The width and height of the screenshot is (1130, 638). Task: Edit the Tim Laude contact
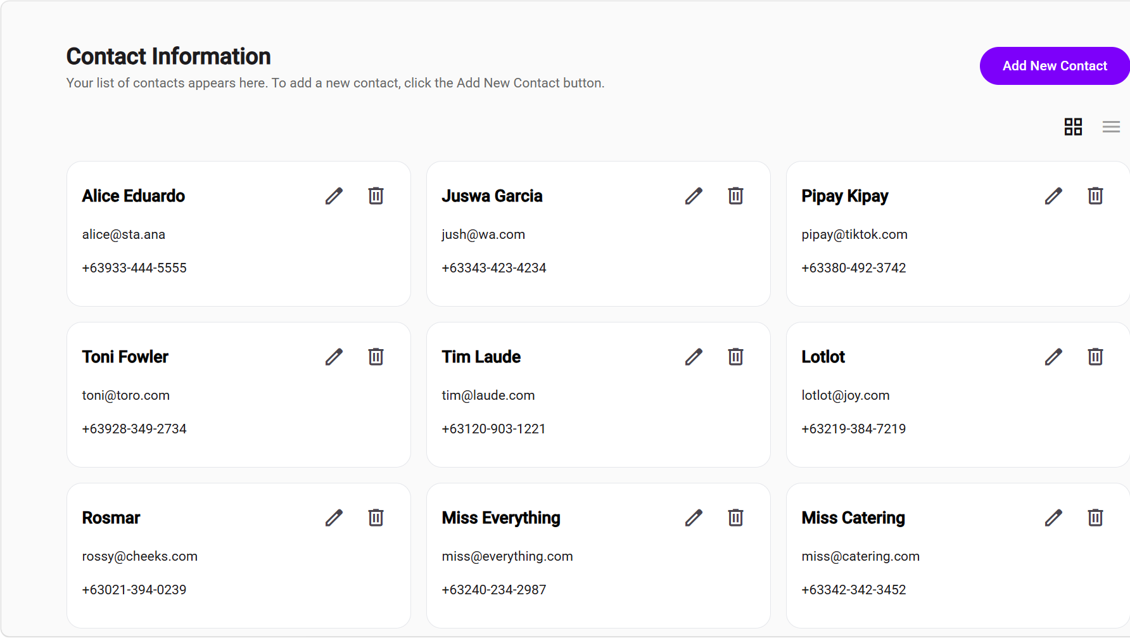click(x=694, y=357)
